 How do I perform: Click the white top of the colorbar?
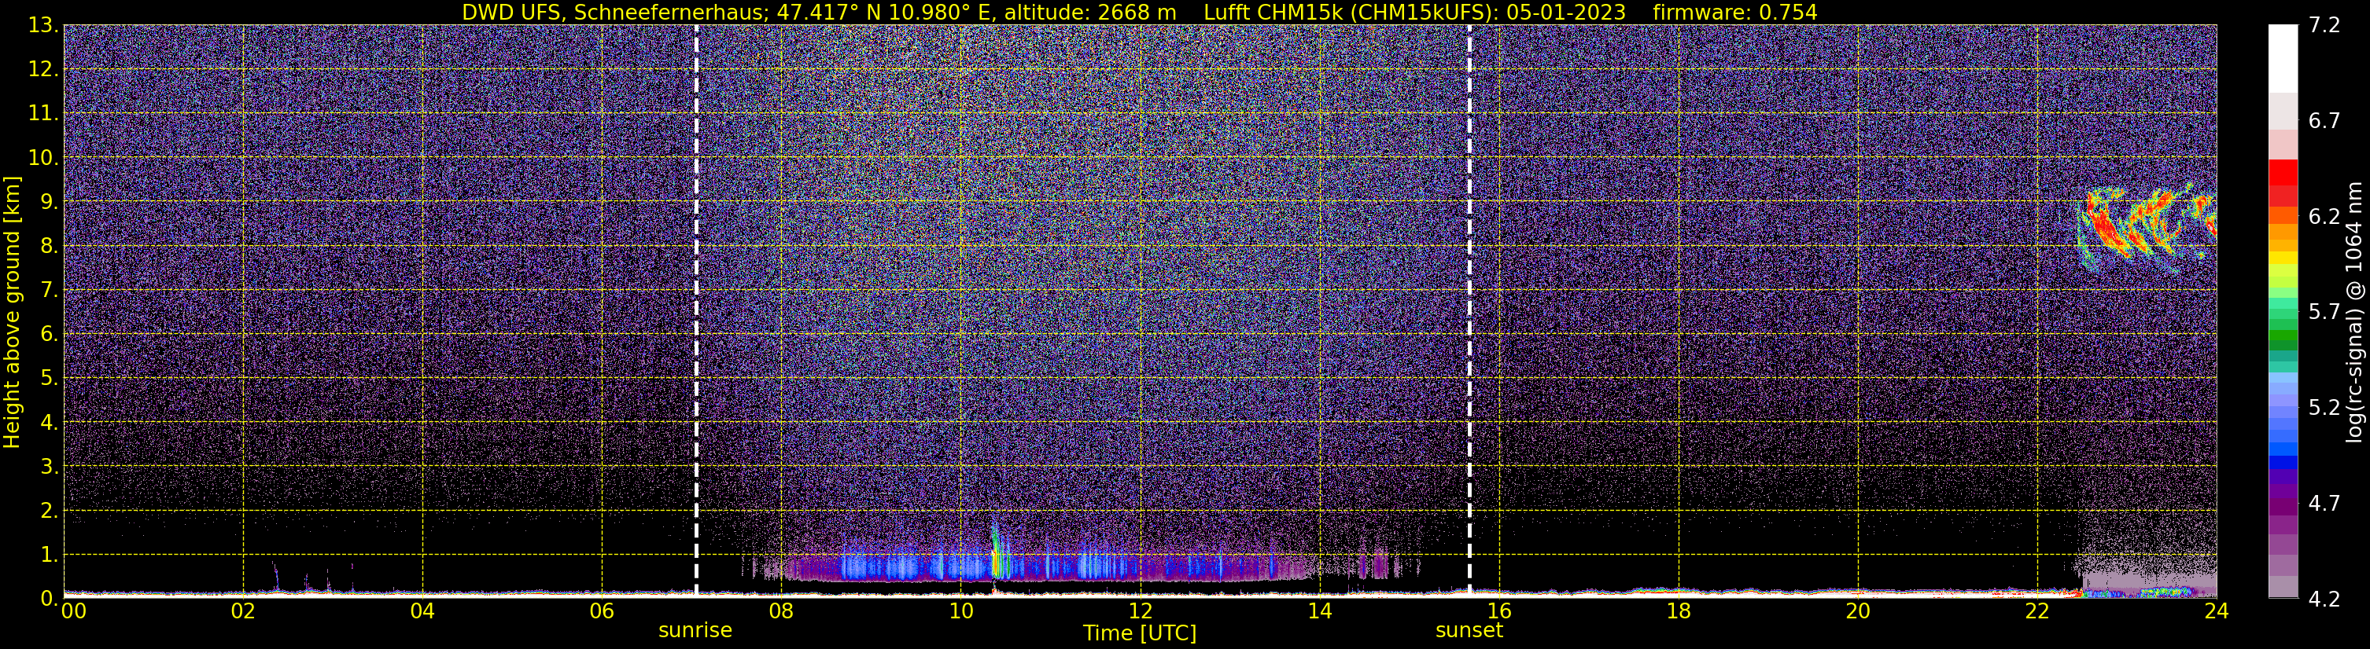(x=2283, y=58)
